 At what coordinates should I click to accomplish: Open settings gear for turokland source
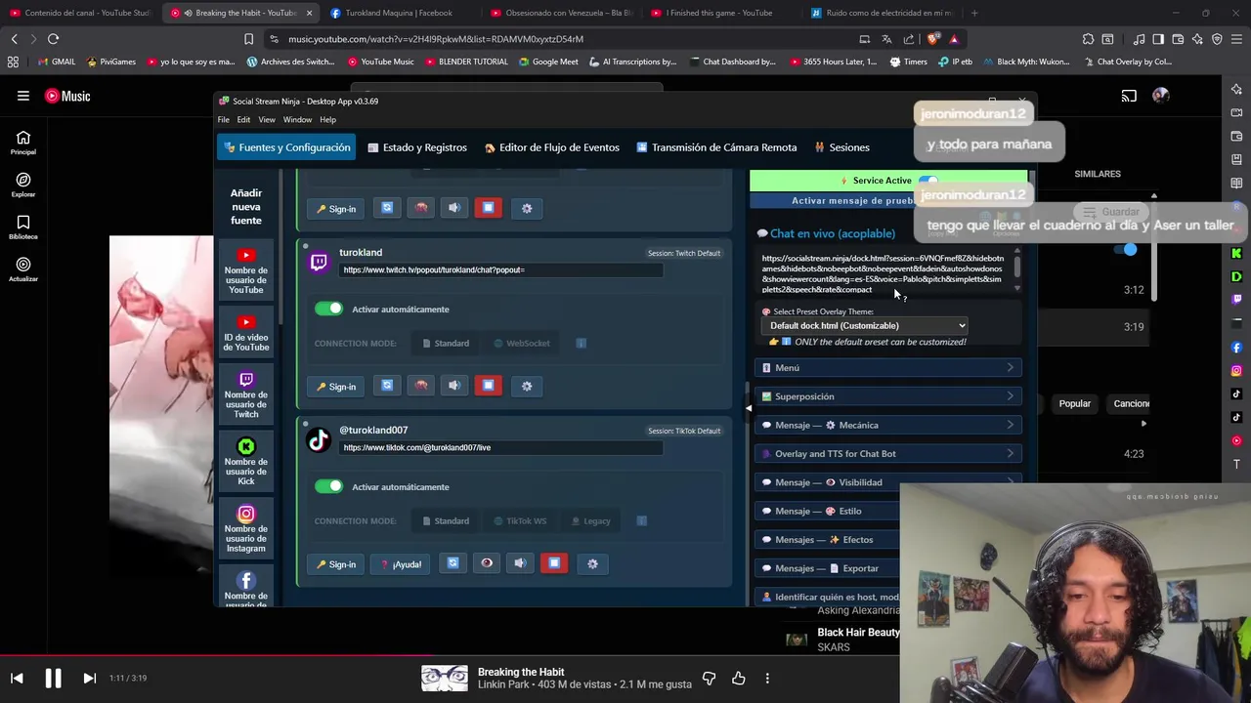tap(527, 386)
